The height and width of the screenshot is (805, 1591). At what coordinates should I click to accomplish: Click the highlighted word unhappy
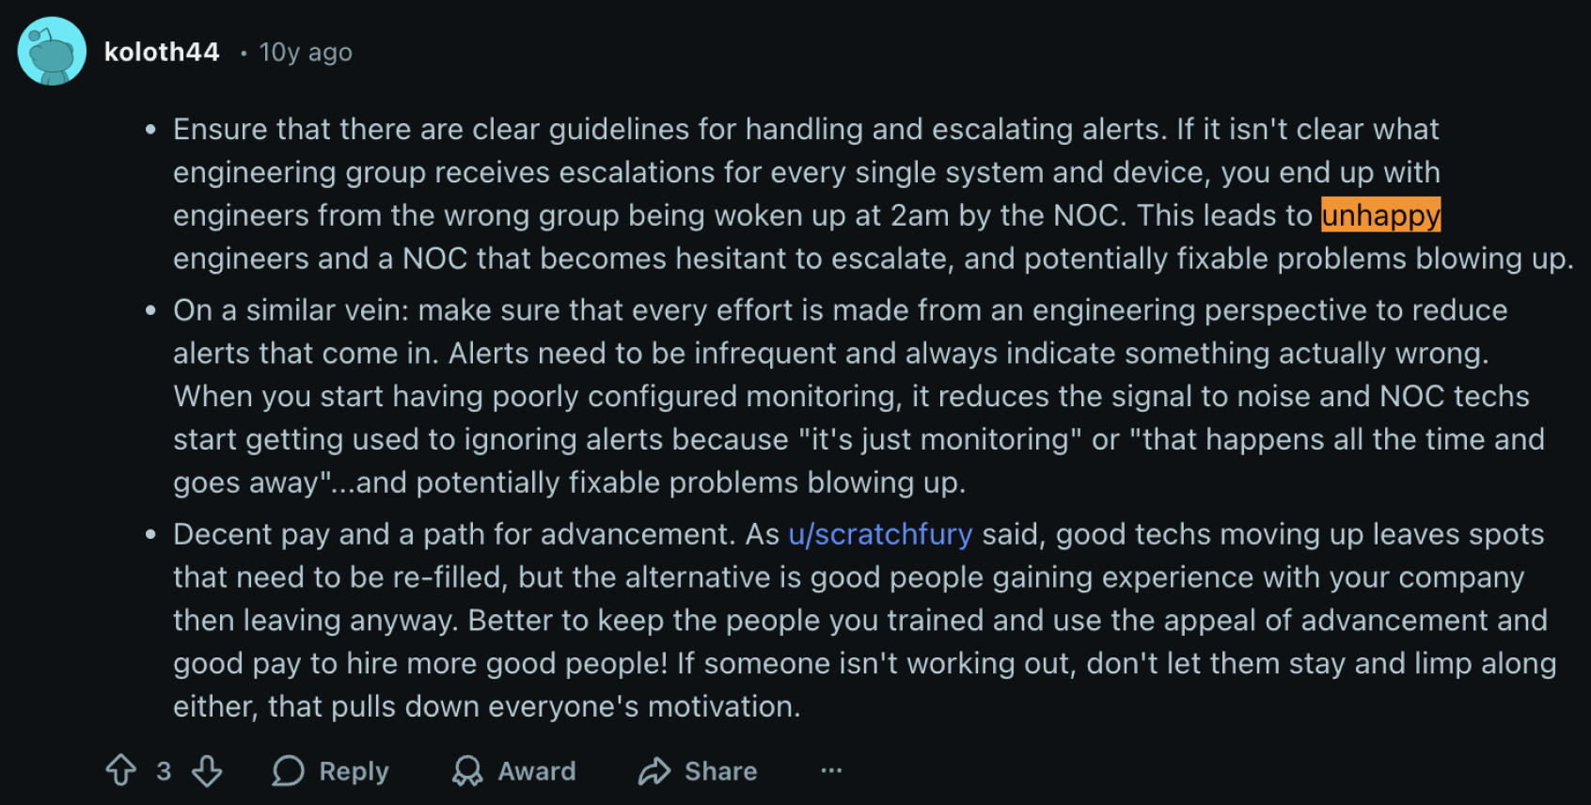1380,215
